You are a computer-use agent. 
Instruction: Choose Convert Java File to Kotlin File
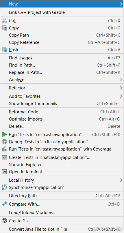point(62,229)
